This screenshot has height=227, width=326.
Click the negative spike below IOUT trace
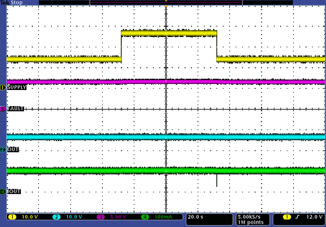click(217, 180)
